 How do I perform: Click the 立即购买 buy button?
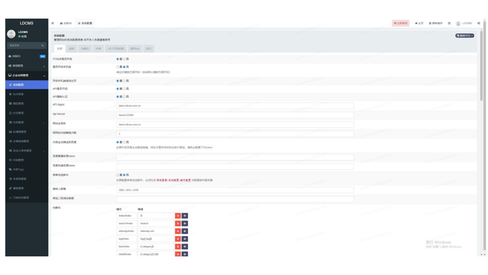pos(400,23)
